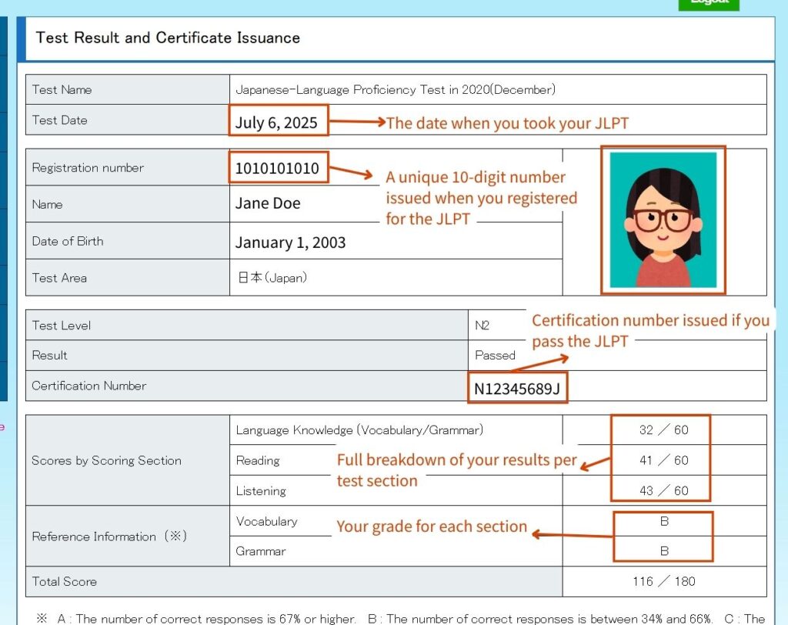Image resolution: width=788 pixels, height=625 pixels.
Task: Click the Vocabulary grade B
Action: click(x=664, y=521)
